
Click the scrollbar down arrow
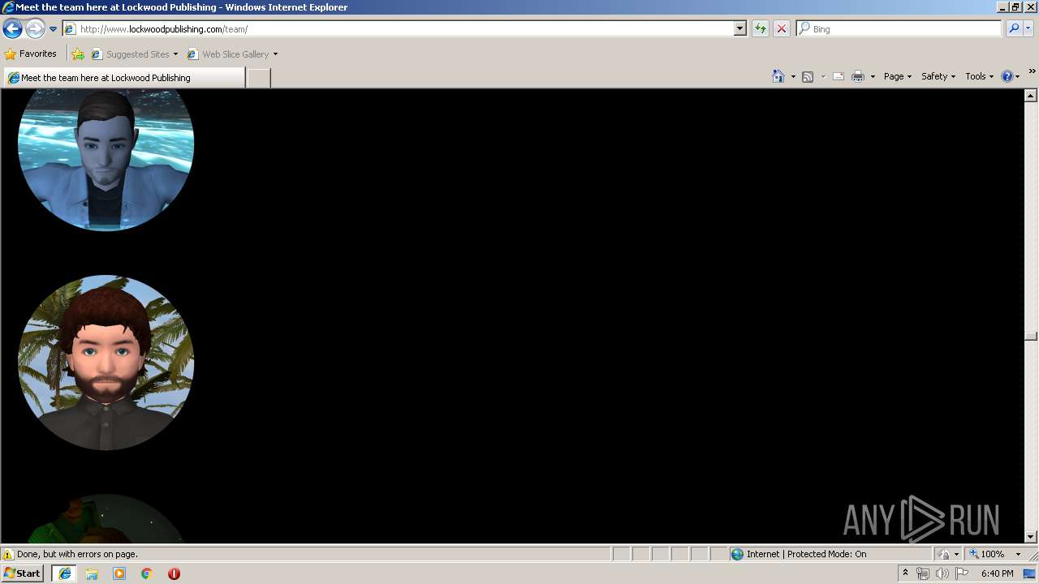click(x=1031, y=536)
